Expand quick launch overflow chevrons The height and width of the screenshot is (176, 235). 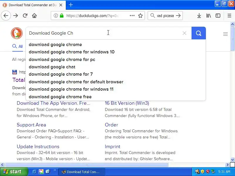[55, 170]
